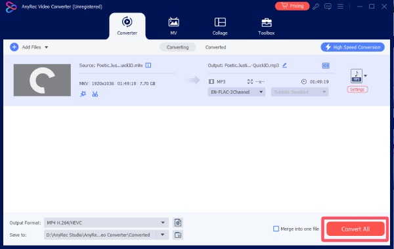Click source filename Poetic.Jus...uickIO.mkv

click(120, 66)
